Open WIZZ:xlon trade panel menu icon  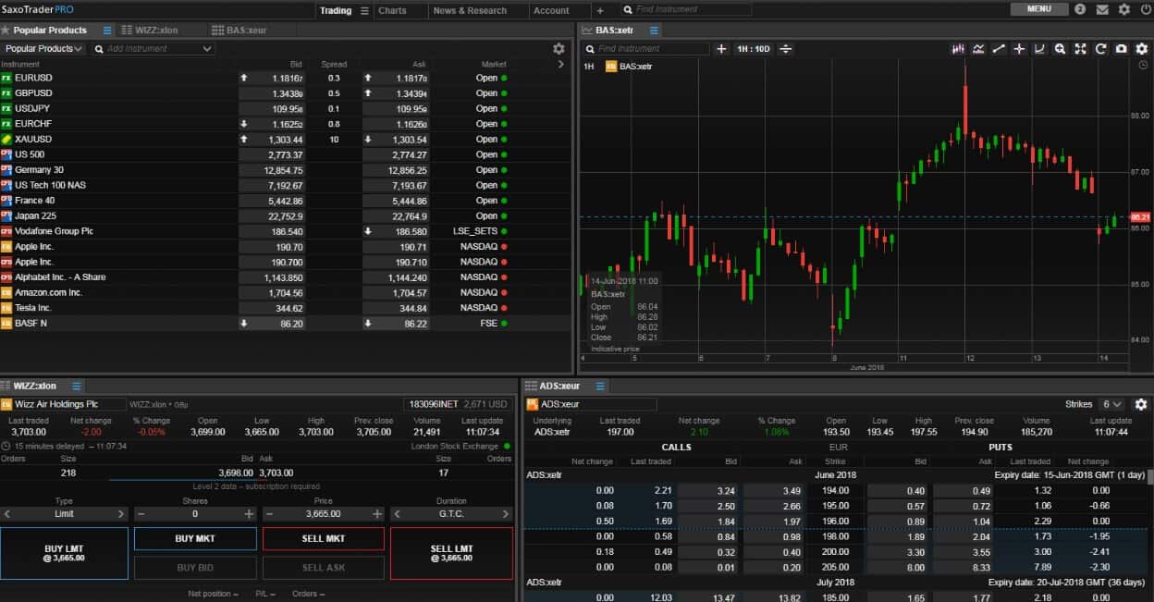[x=77, y=387]
